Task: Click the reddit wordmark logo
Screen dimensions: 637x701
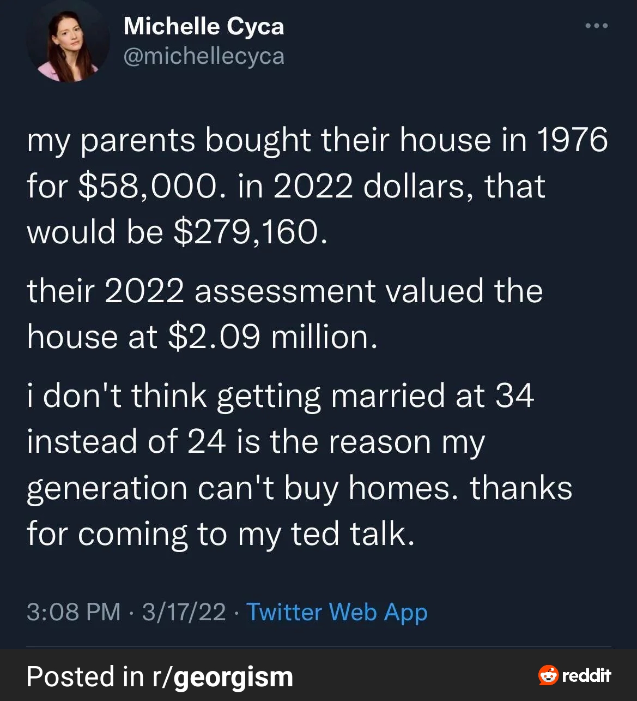Action: [x=586, y=676]
